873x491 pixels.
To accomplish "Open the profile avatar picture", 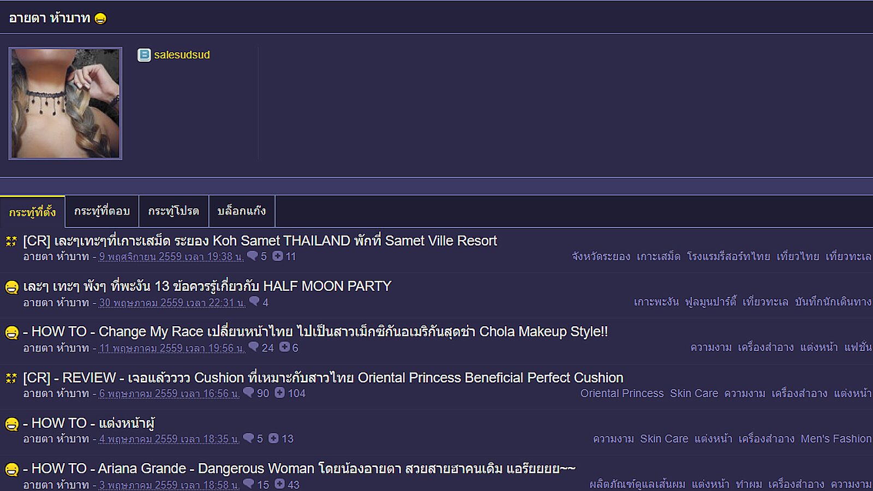I will [65, 104].
